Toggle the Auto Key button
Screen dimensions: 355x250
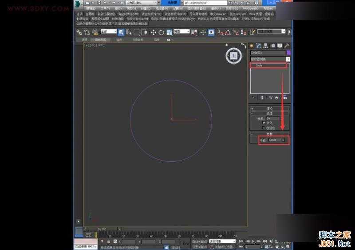(x=199, y=242)
